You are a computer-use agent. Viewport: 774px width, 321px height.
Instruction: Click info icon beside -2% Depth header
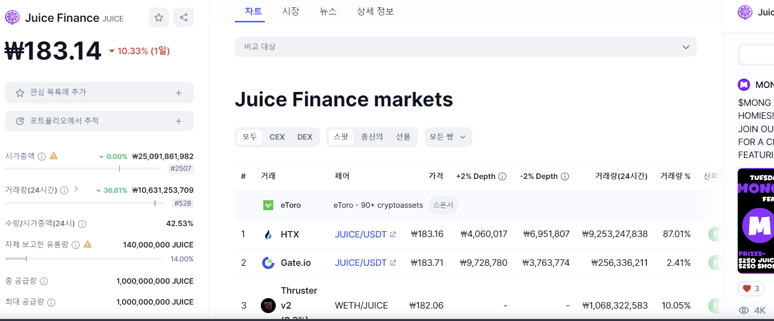point(565,176)
